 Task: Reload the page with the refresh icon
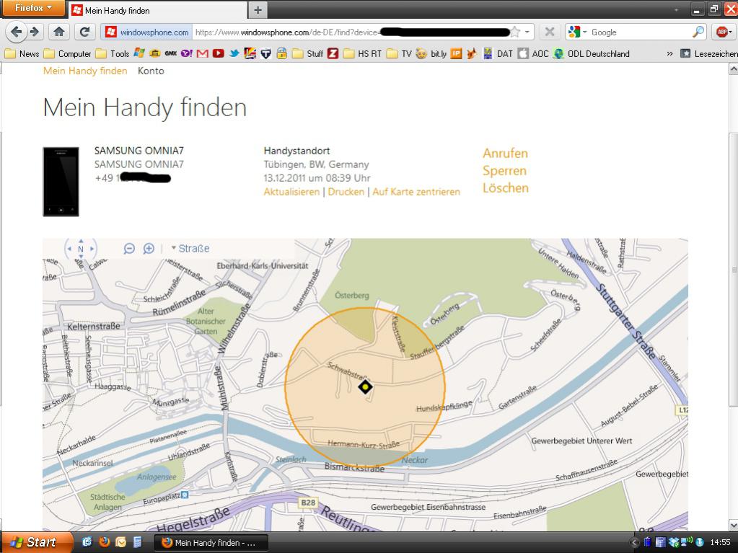(84, 32)
